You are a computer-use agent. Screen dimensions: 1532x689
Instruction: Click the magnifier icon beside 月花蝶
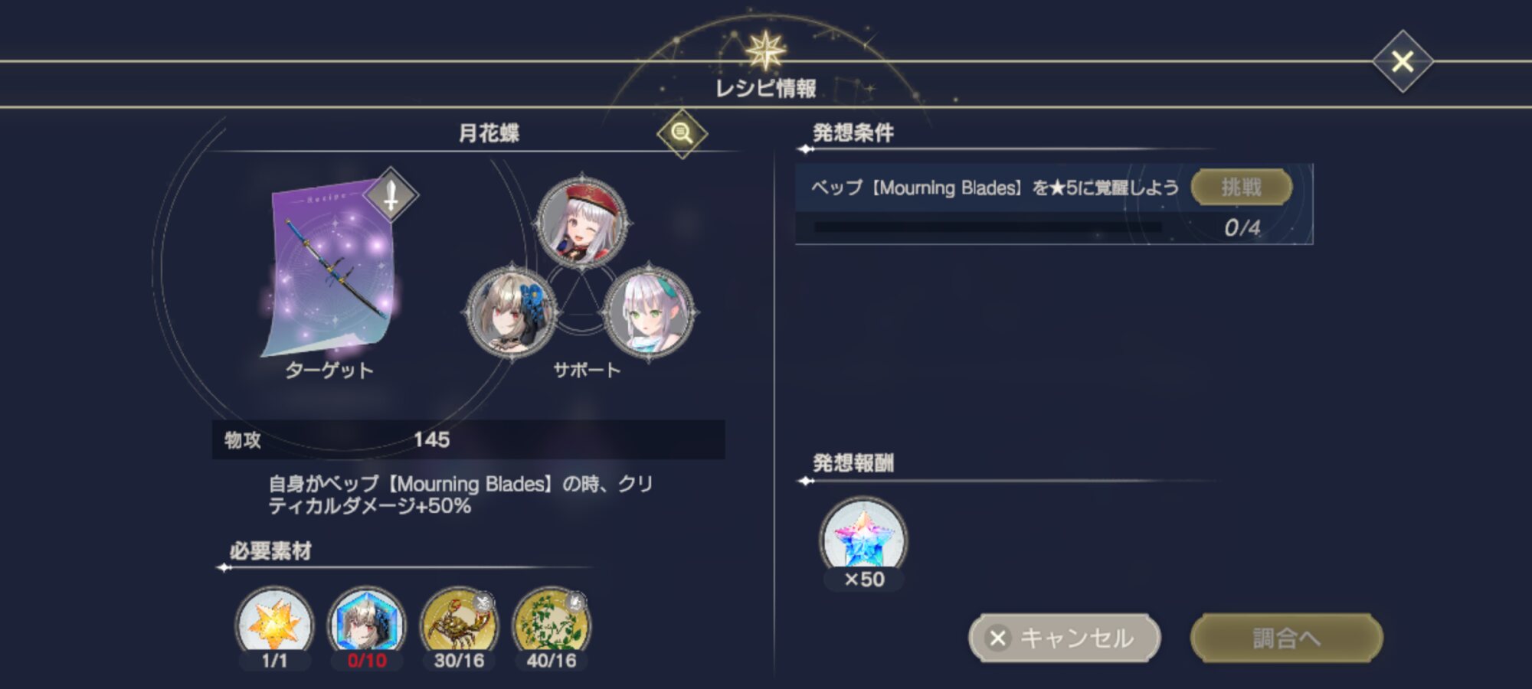point(682,133)
